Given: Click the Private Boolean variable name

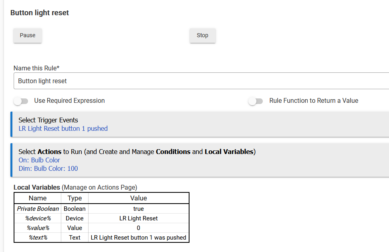Looking at the screenshot, I should 38,209.
